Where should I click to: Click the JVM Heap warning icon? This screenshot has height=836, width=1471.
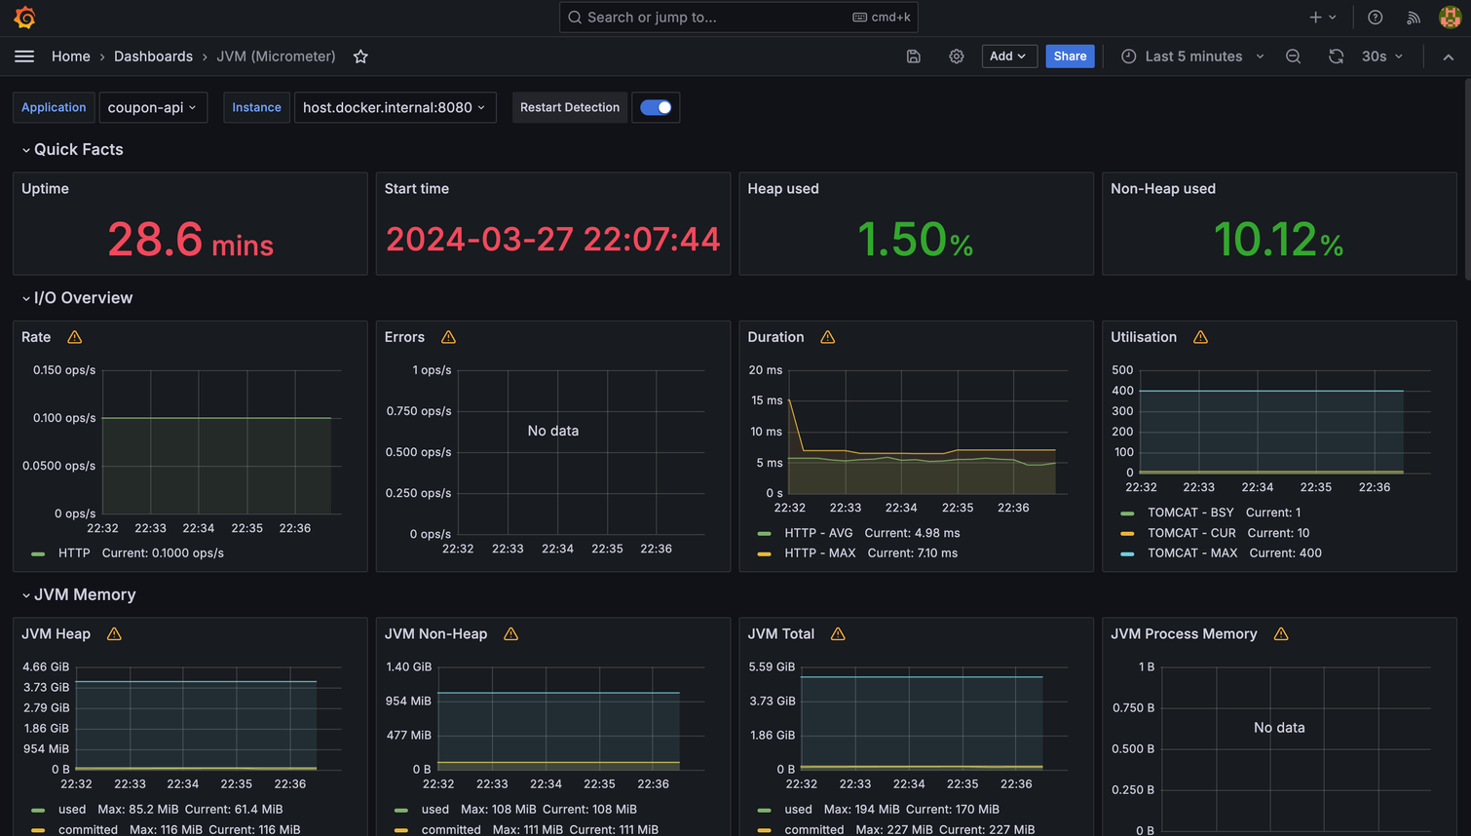point(114,634)
